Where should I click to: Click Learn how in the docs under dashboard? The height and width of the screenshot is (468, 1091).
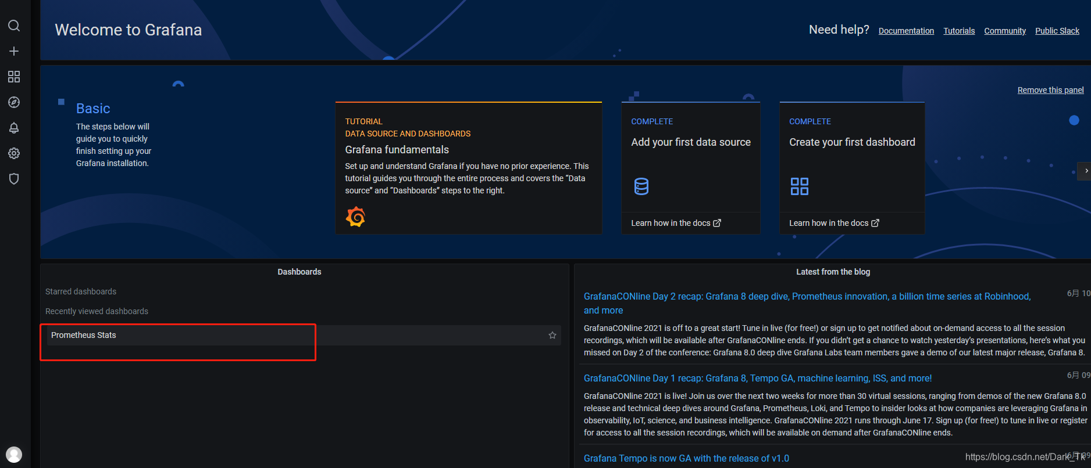click(834, 223)
